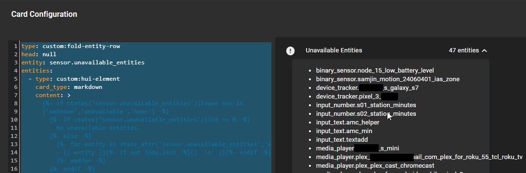
Task: Click the int == 0 condition code line
Action: click(150, 120)
